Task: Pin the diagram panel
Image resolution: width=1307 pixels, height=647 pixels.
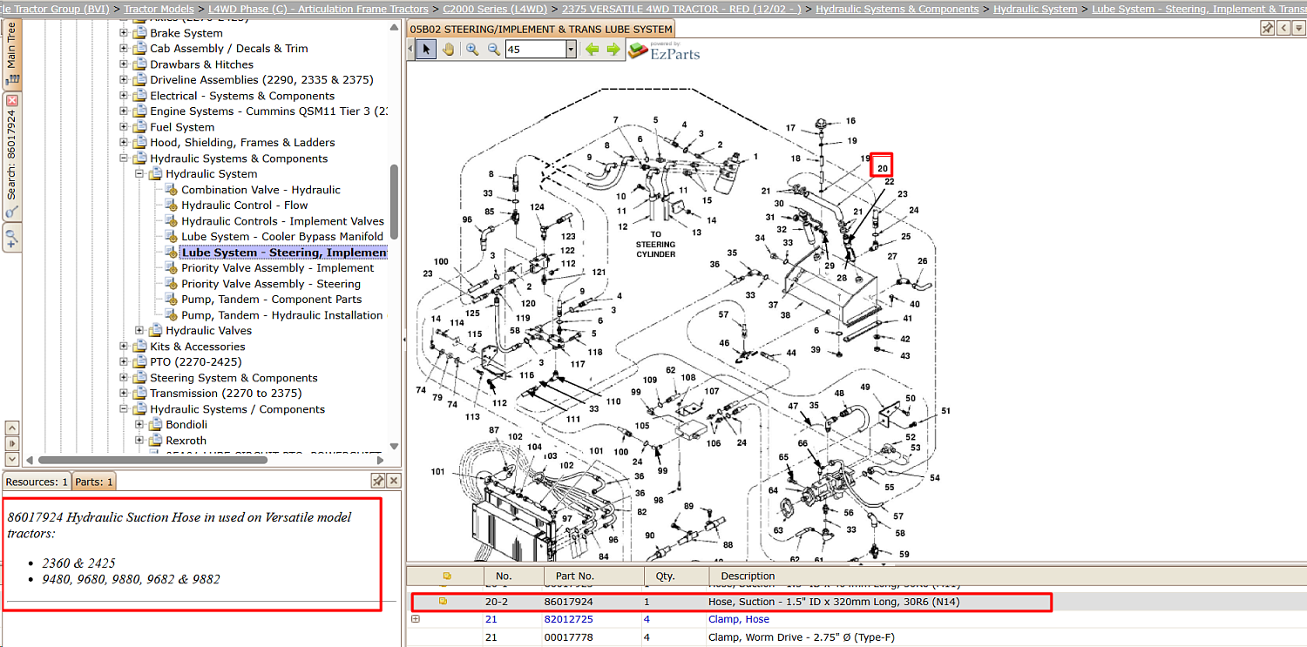Action: [1267, 29]
